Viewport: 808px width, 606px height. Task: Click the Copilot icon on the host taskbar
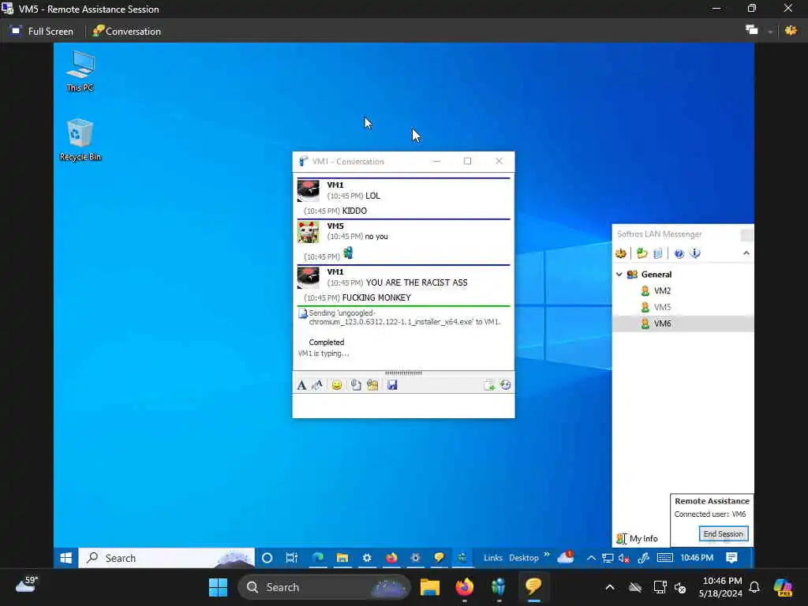pos(783,587)
